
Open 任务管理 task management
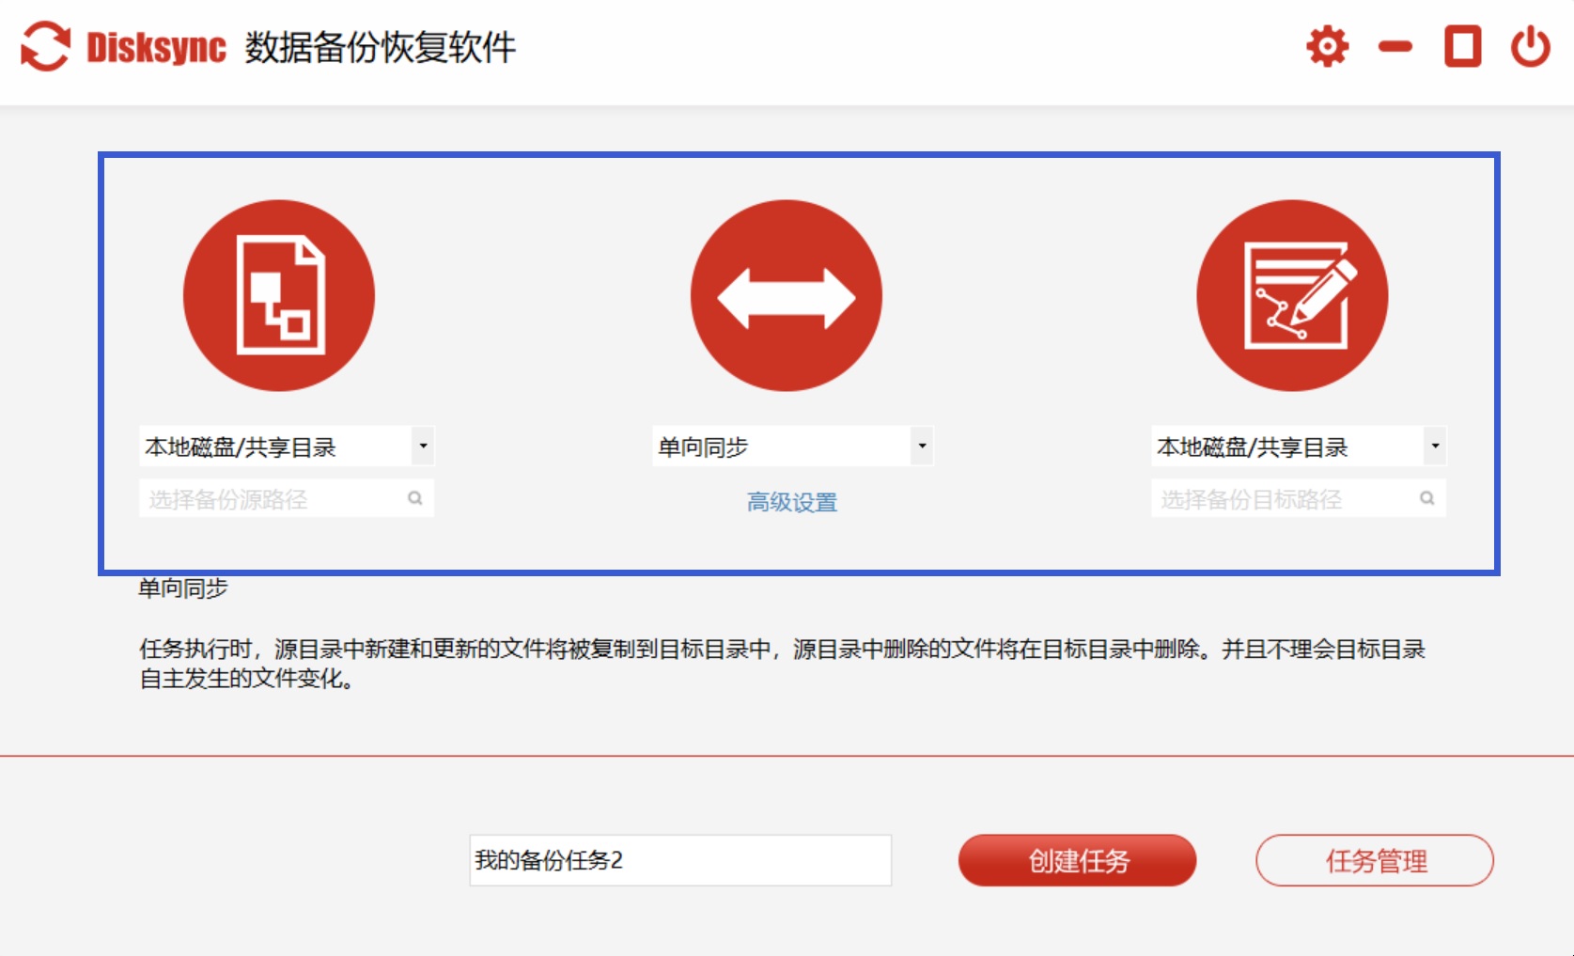point(1375,860)
